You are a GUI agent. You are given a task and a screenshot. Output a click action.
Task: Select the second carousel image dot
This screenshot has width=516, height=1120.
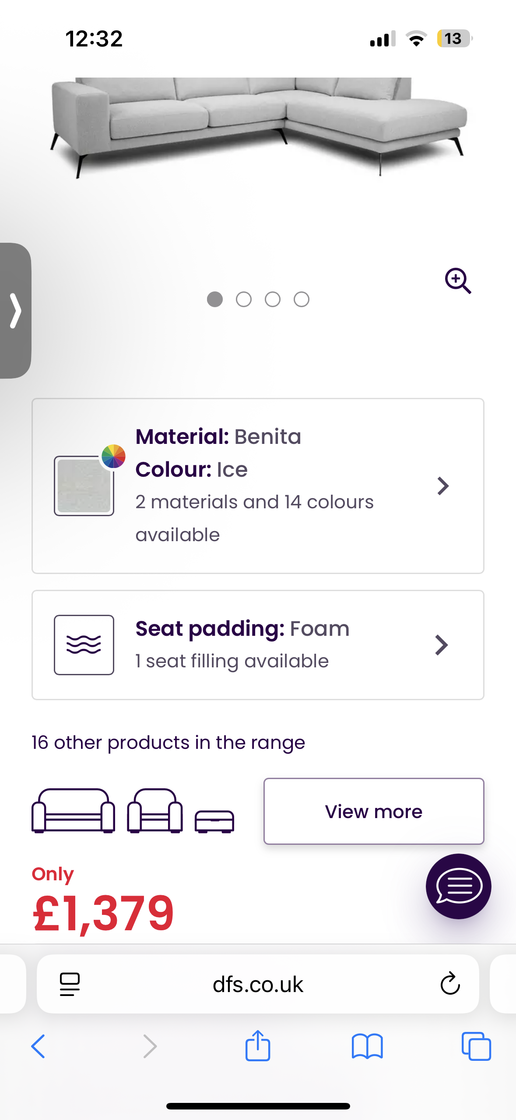[244, 300]
